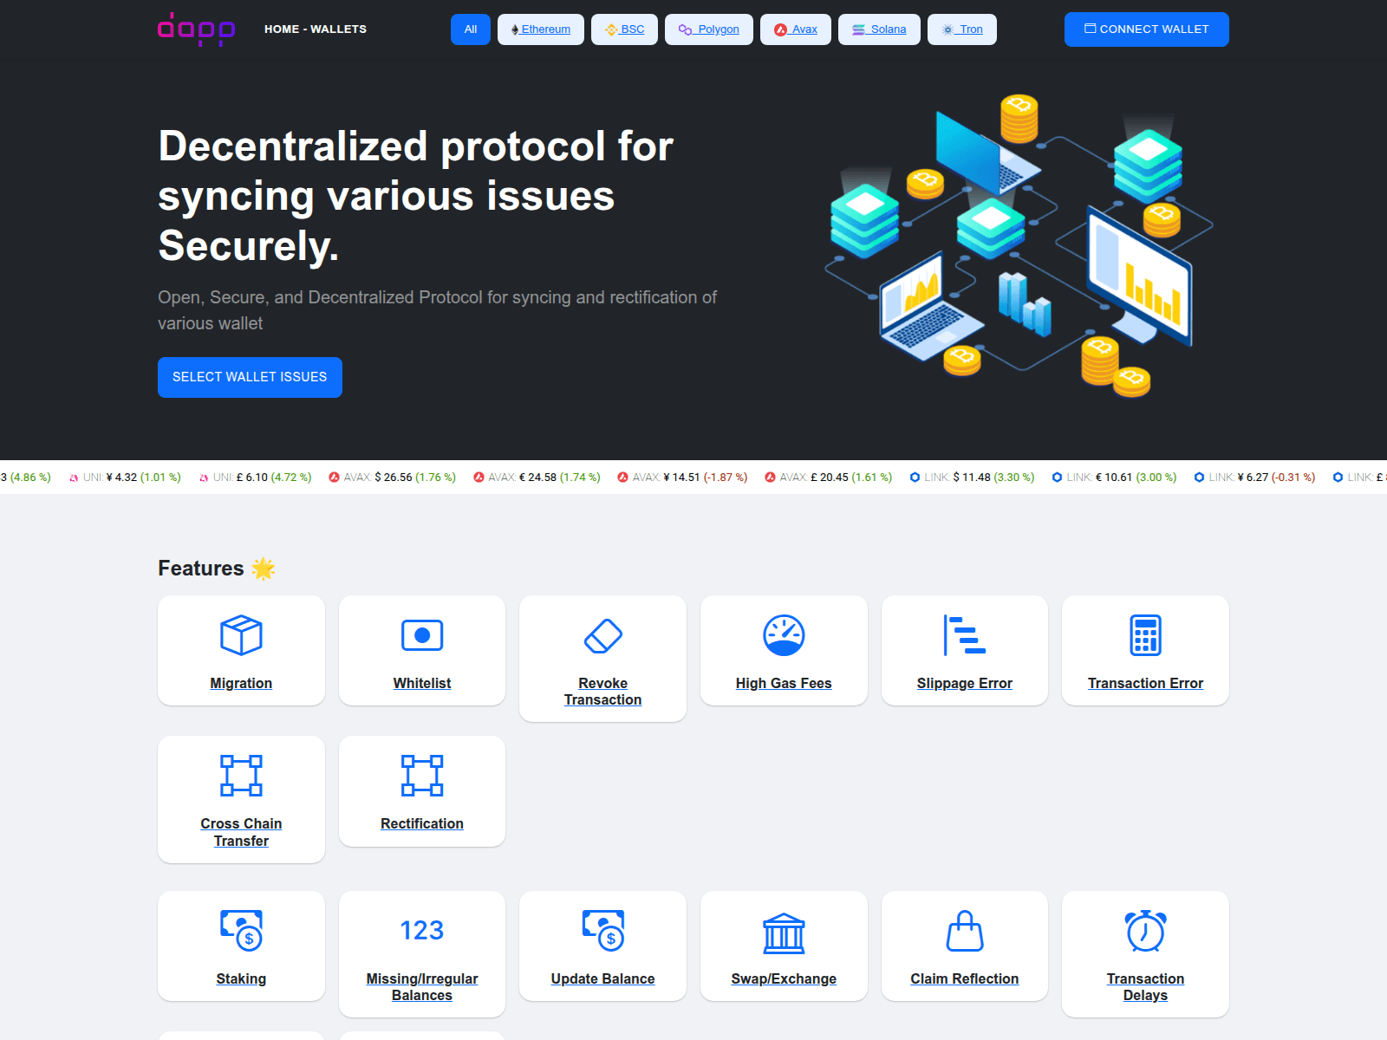Click the Avax logo icon

point(780,29)
